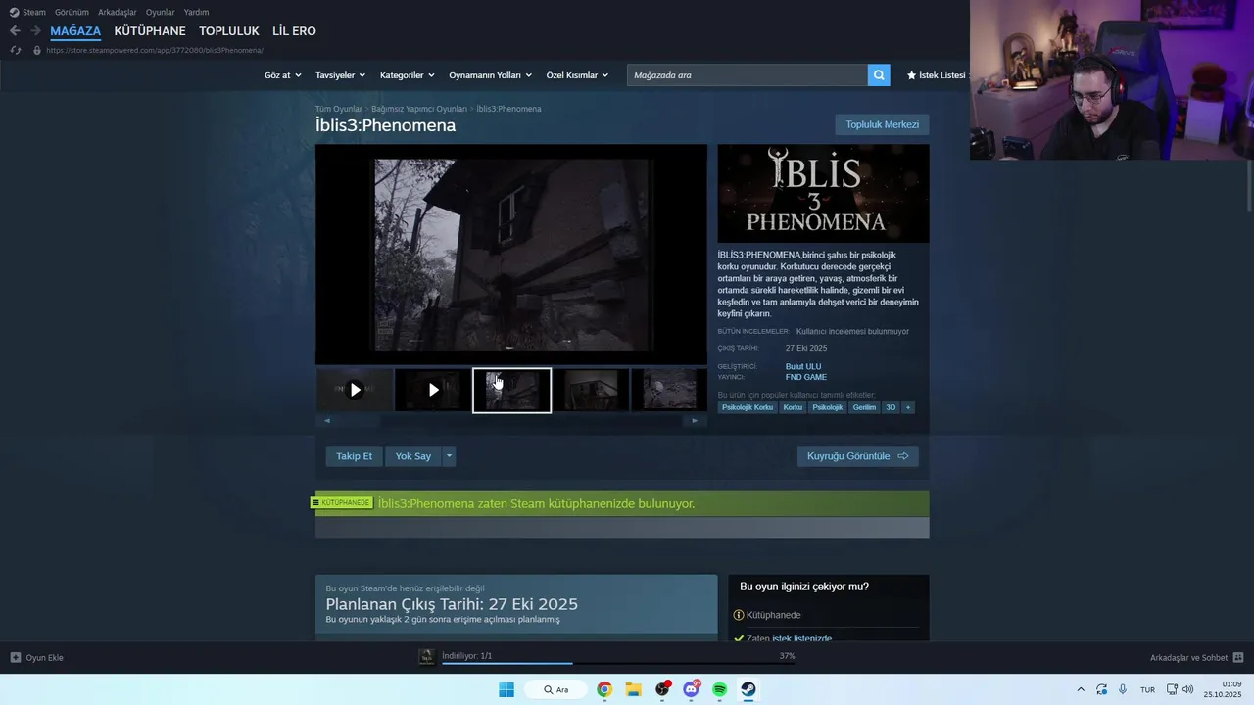Expand the Özel Kısımlar dropdown

tap(577, 75)
